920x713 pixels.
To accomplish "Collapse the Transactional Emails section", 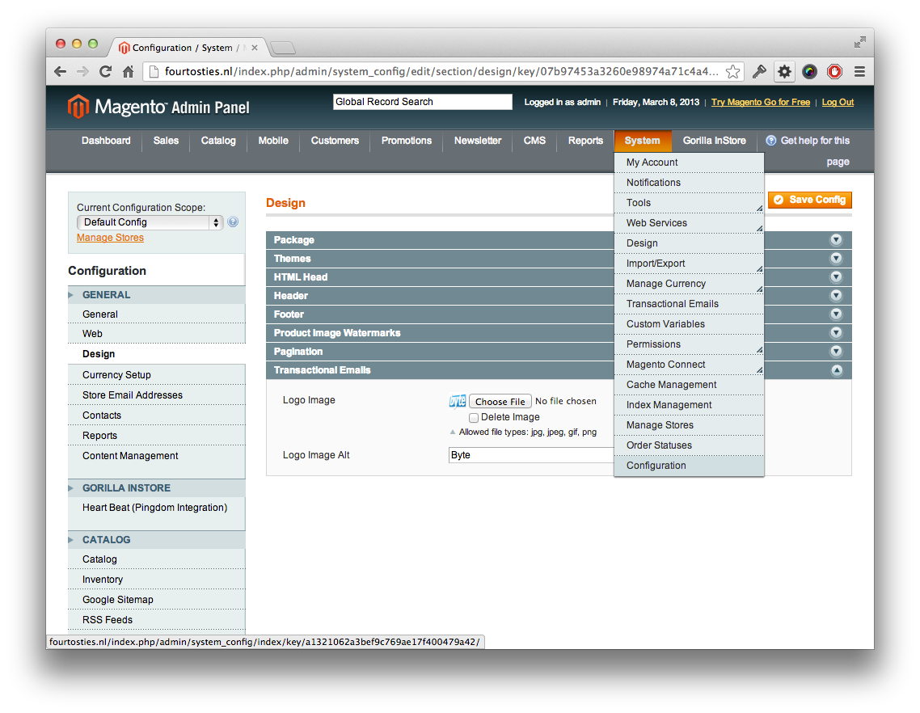I will pyautogui.click(x=836, y=370).
